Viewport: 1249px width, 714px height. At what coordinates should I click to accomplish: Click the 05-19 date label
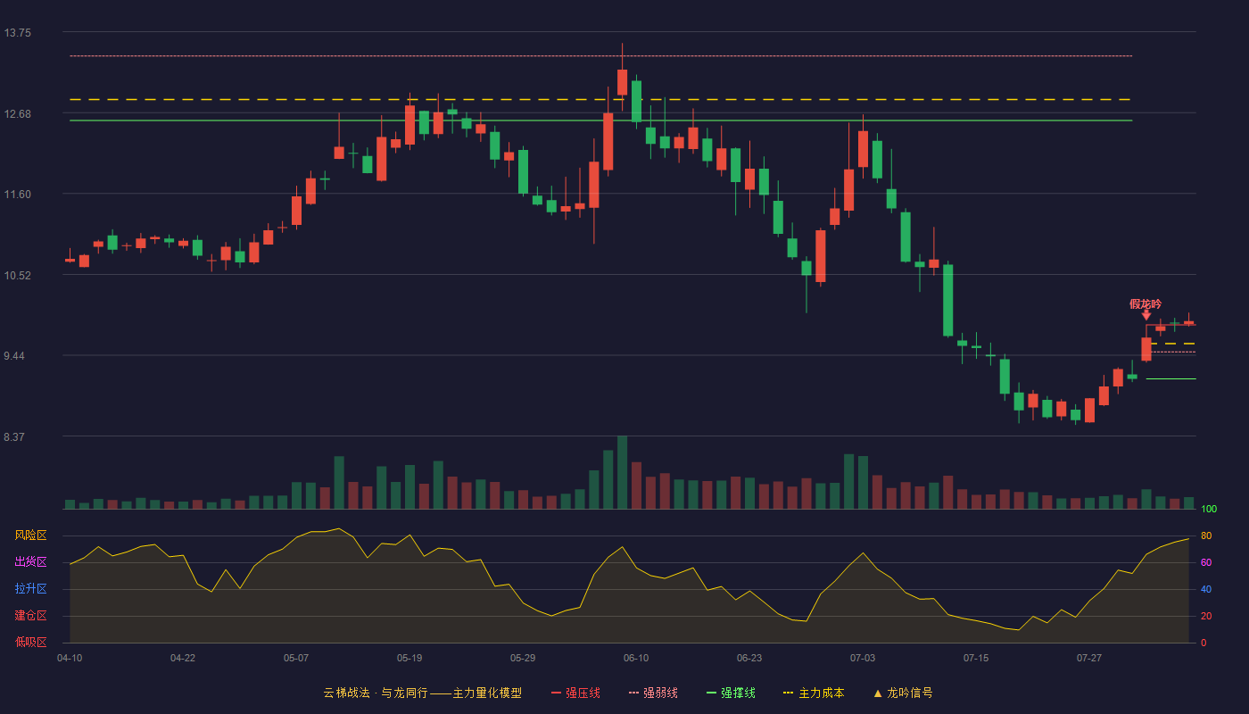[x=409, y=658]
